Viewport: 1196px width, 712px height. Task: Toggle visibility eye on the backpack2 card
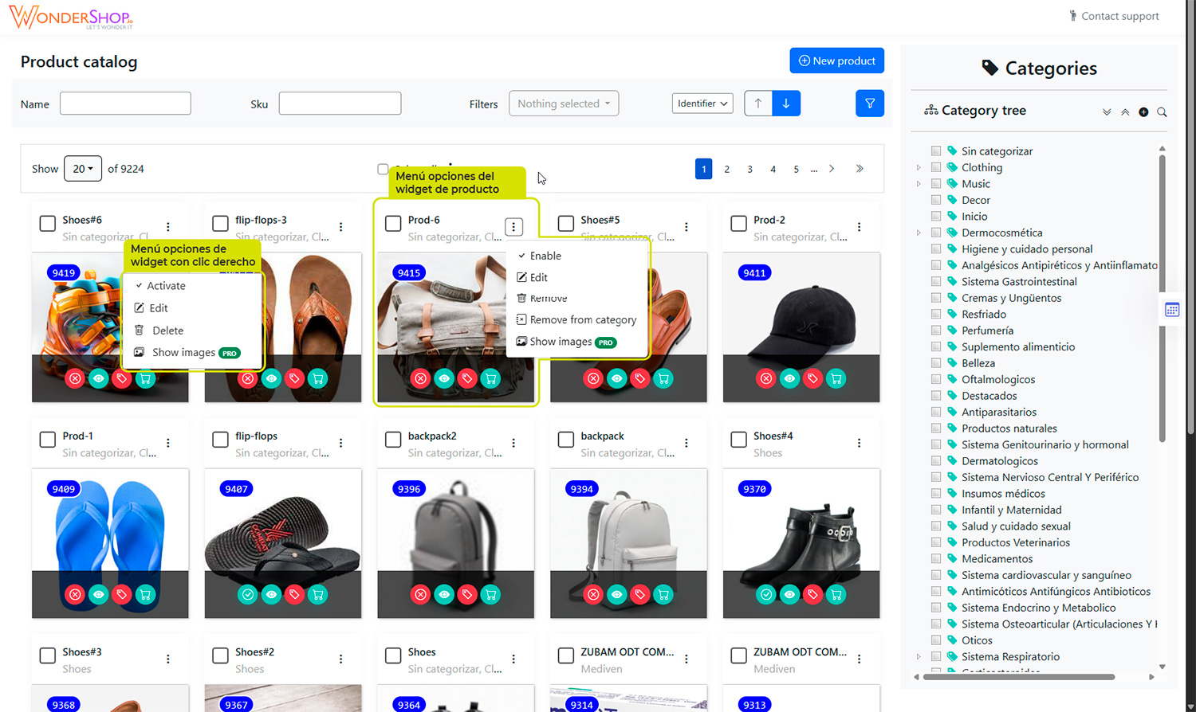coord(444,594)
